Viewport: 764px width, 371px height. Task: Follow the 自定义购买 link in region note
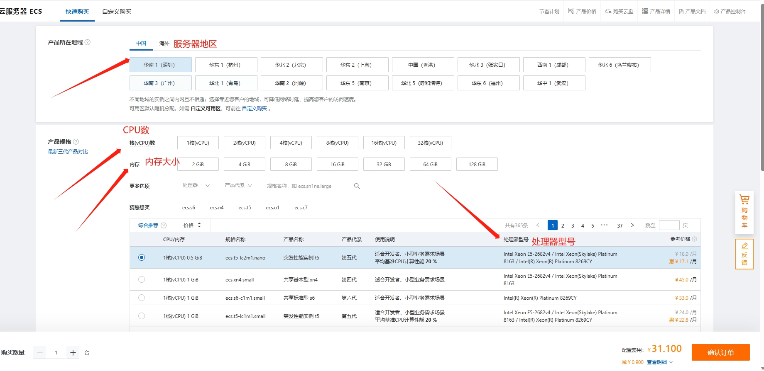[255, 109]
